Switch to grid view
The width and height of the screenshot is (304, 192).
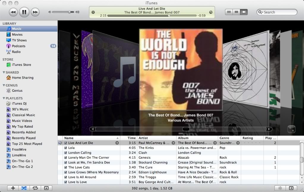coord(236,12)
